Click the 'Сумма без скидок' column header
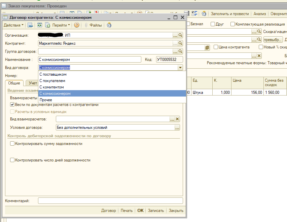Viewport: 287px width, 222px height. coord(275,83)
